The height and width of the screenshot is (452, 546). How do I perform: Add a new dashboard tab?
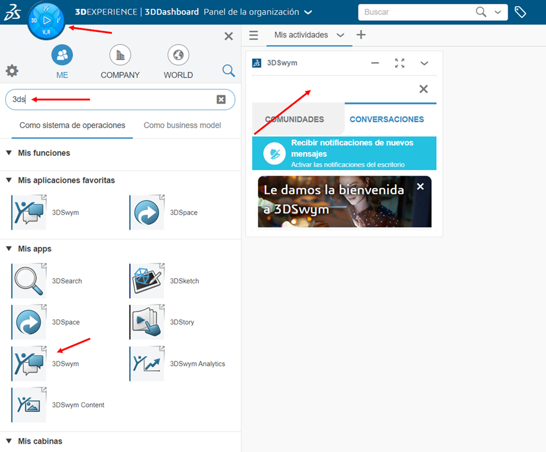(x=361, y=34)
